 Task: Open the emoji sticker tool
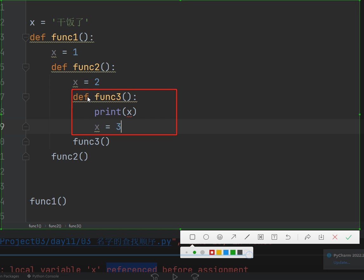coord(220,237)
